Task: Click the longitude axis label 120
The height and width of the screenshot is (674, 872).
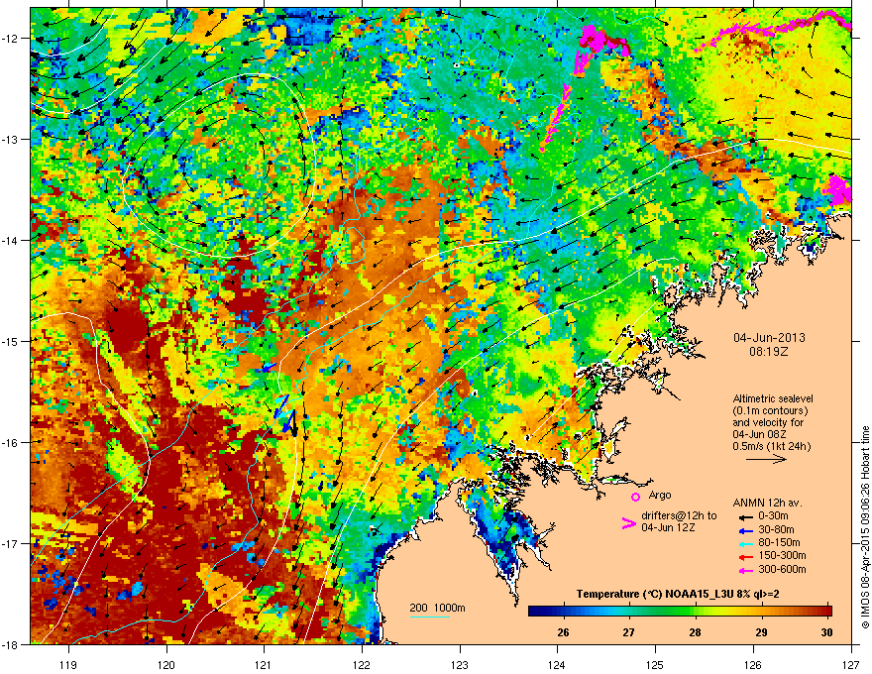Action: pos(166,664)
